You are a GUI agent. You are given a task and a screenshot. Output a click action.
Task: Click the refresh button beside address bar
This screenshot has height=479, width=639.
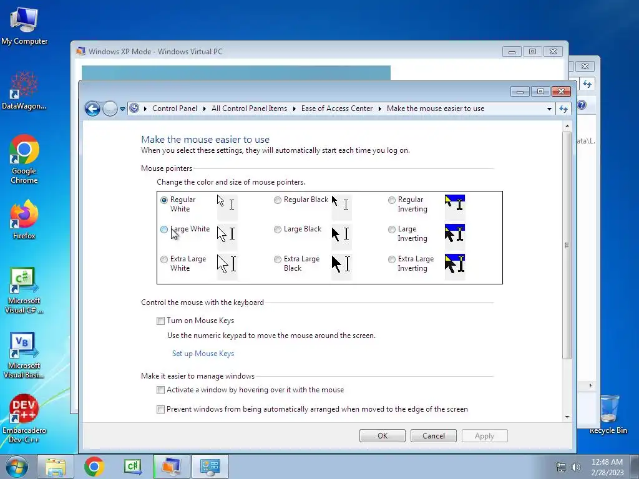coord(563,109)
